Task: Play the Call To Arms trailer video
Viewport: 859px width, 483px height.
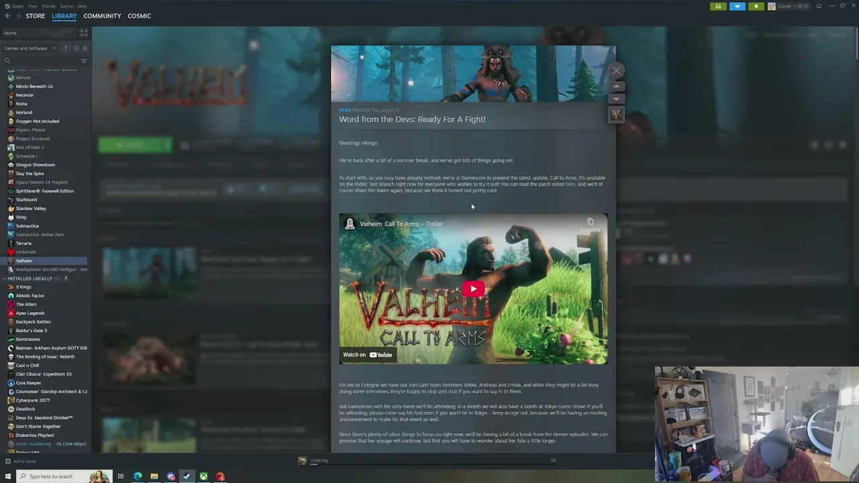Action: click(x=473, y=289)
